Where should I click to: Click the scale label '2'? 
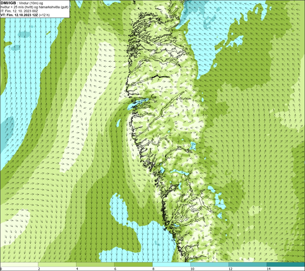[39, 269]
